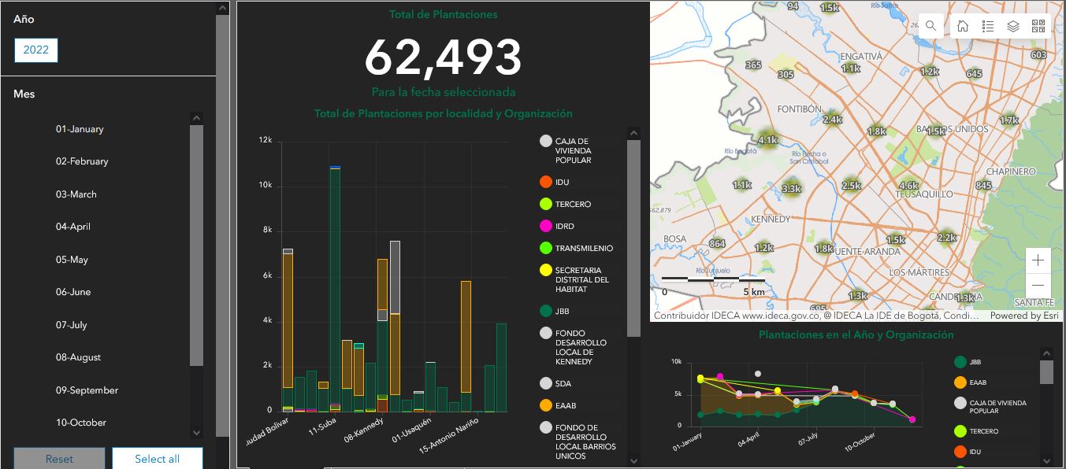This screenshot has width=1066, height=469.
Task: Open the basemap gallery
Action: click(1038, 26)
